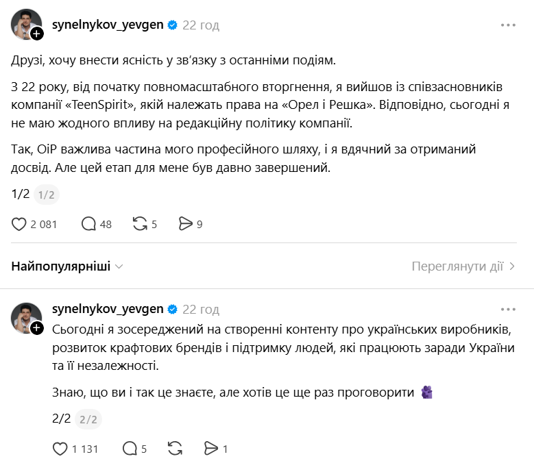Screen dimensions: 534x461
Task: Share the second post via arrow icon
Action: (211, 449)
